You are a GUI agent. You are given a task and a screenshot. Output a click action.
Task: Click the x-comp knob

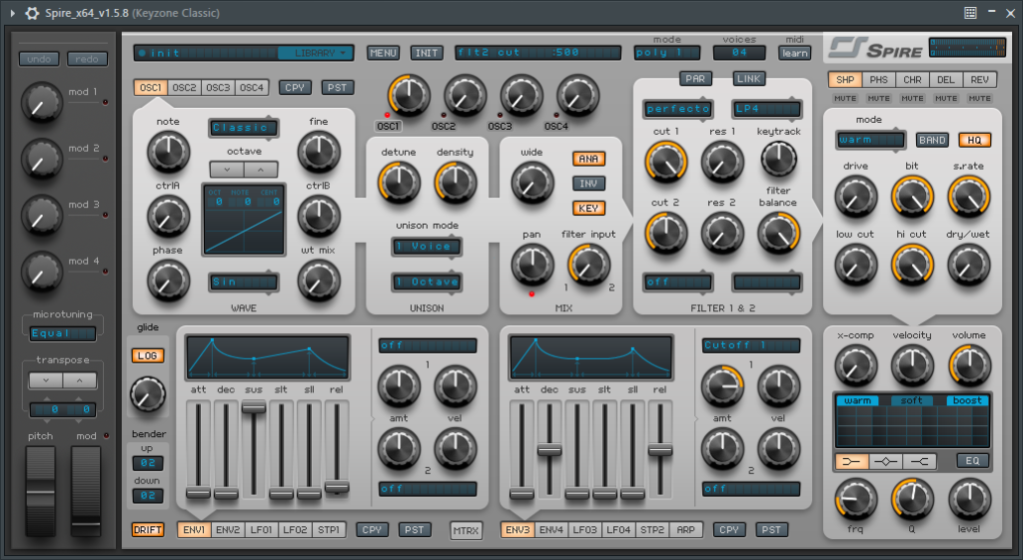click(855, 365)
